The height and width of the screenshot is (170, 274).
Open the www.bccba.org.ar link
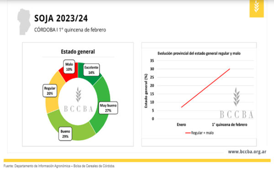[x=247, y=152]
